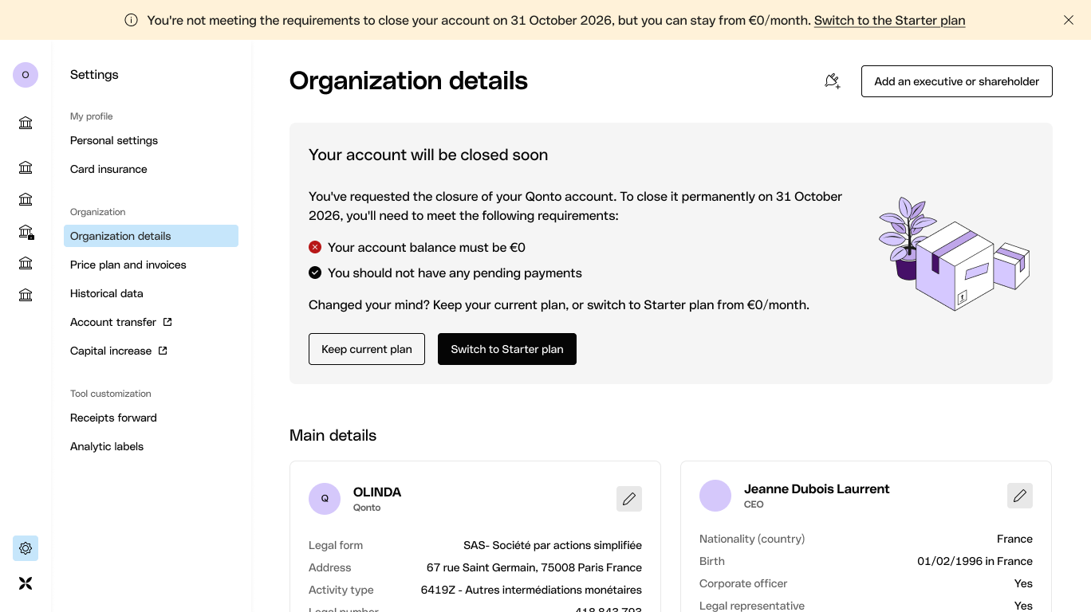Open the Capital increase external link
This screenshot has width=1091, height=612.
[119, 351]
